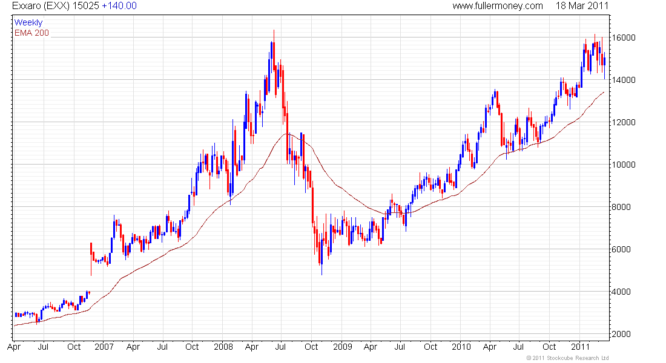Click the '2008' year label on time axis
The width and height of the screenshot is (666, 363).
pyautogui.click(x=223, y=347)
